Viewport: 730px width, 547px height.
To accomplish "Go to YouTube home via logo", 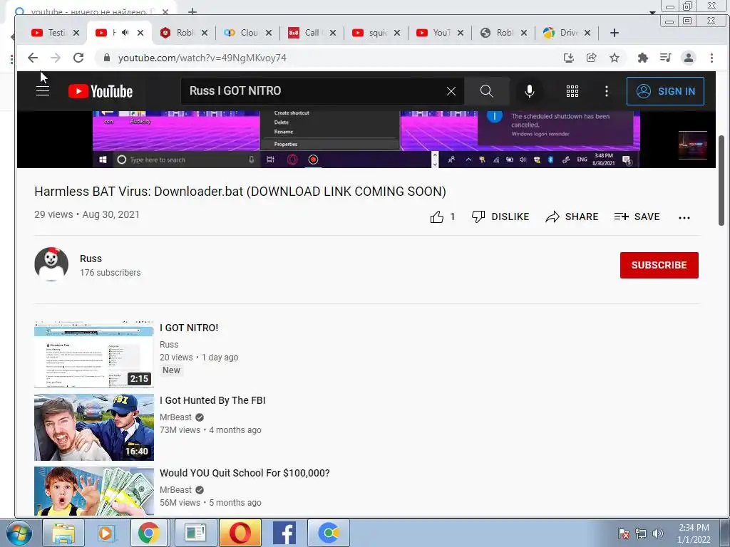I will (x=101, y=91).
